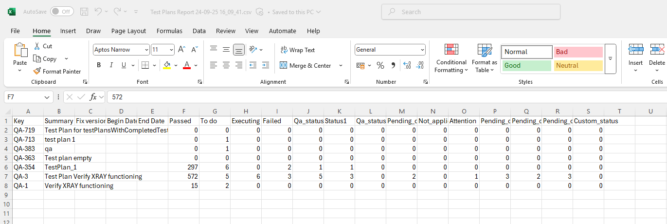Screen dimensions: 667x224
Task: Click the Insert Function fx icon
Action: pyautogui.click(x=93, y=97)
